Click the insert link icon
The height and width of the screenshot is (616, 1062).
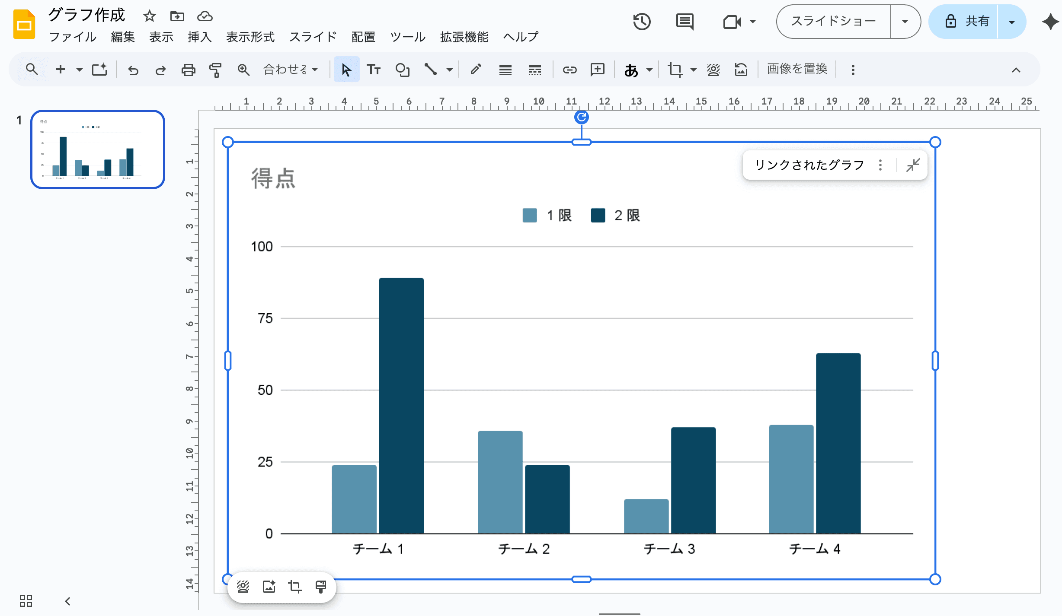[x=569, y=70]
